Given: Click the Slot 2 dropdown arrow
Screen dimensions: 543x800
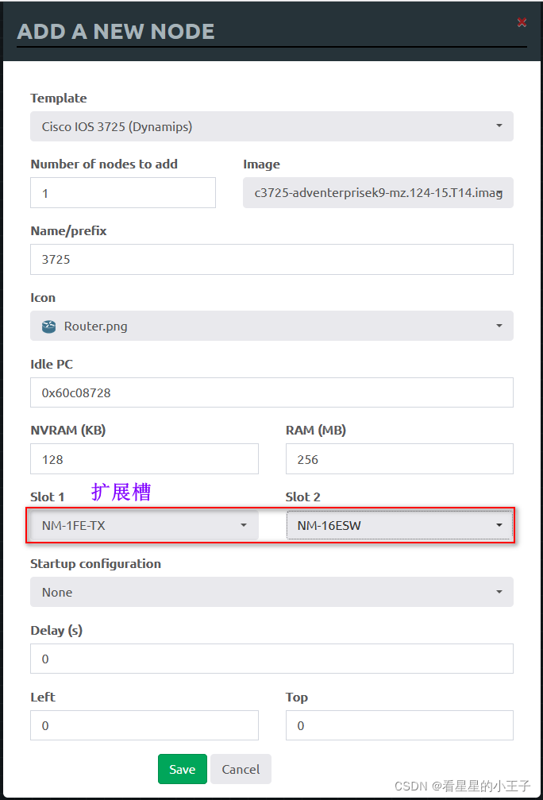Looking at the screenshot, I should (x=499, y=525).
